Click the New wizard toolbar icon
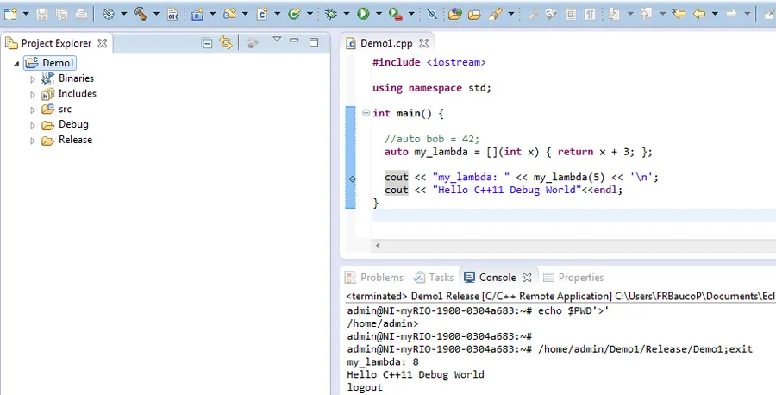776x395 pixels. [x=10, y=14]
